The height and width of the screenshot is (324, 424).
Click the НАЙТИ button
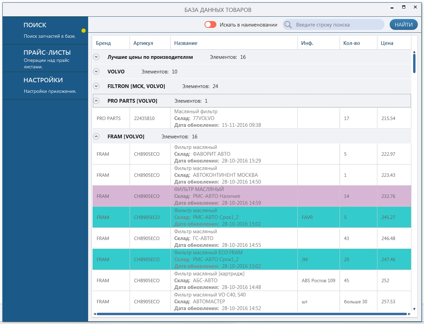(404, 24)
